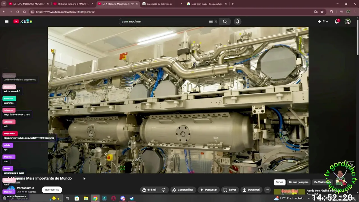This screenshot has height=202, width=359.
Task: Open Discord from taskbar
Action: pos(123,198)
